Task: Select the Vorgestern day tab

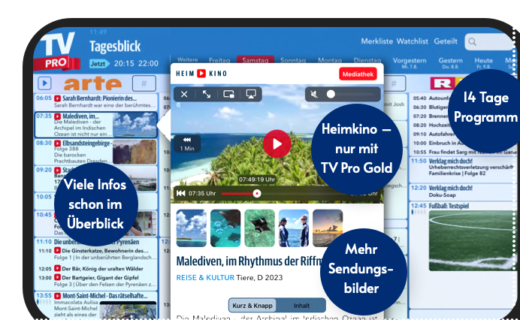Action: [410, 62]
